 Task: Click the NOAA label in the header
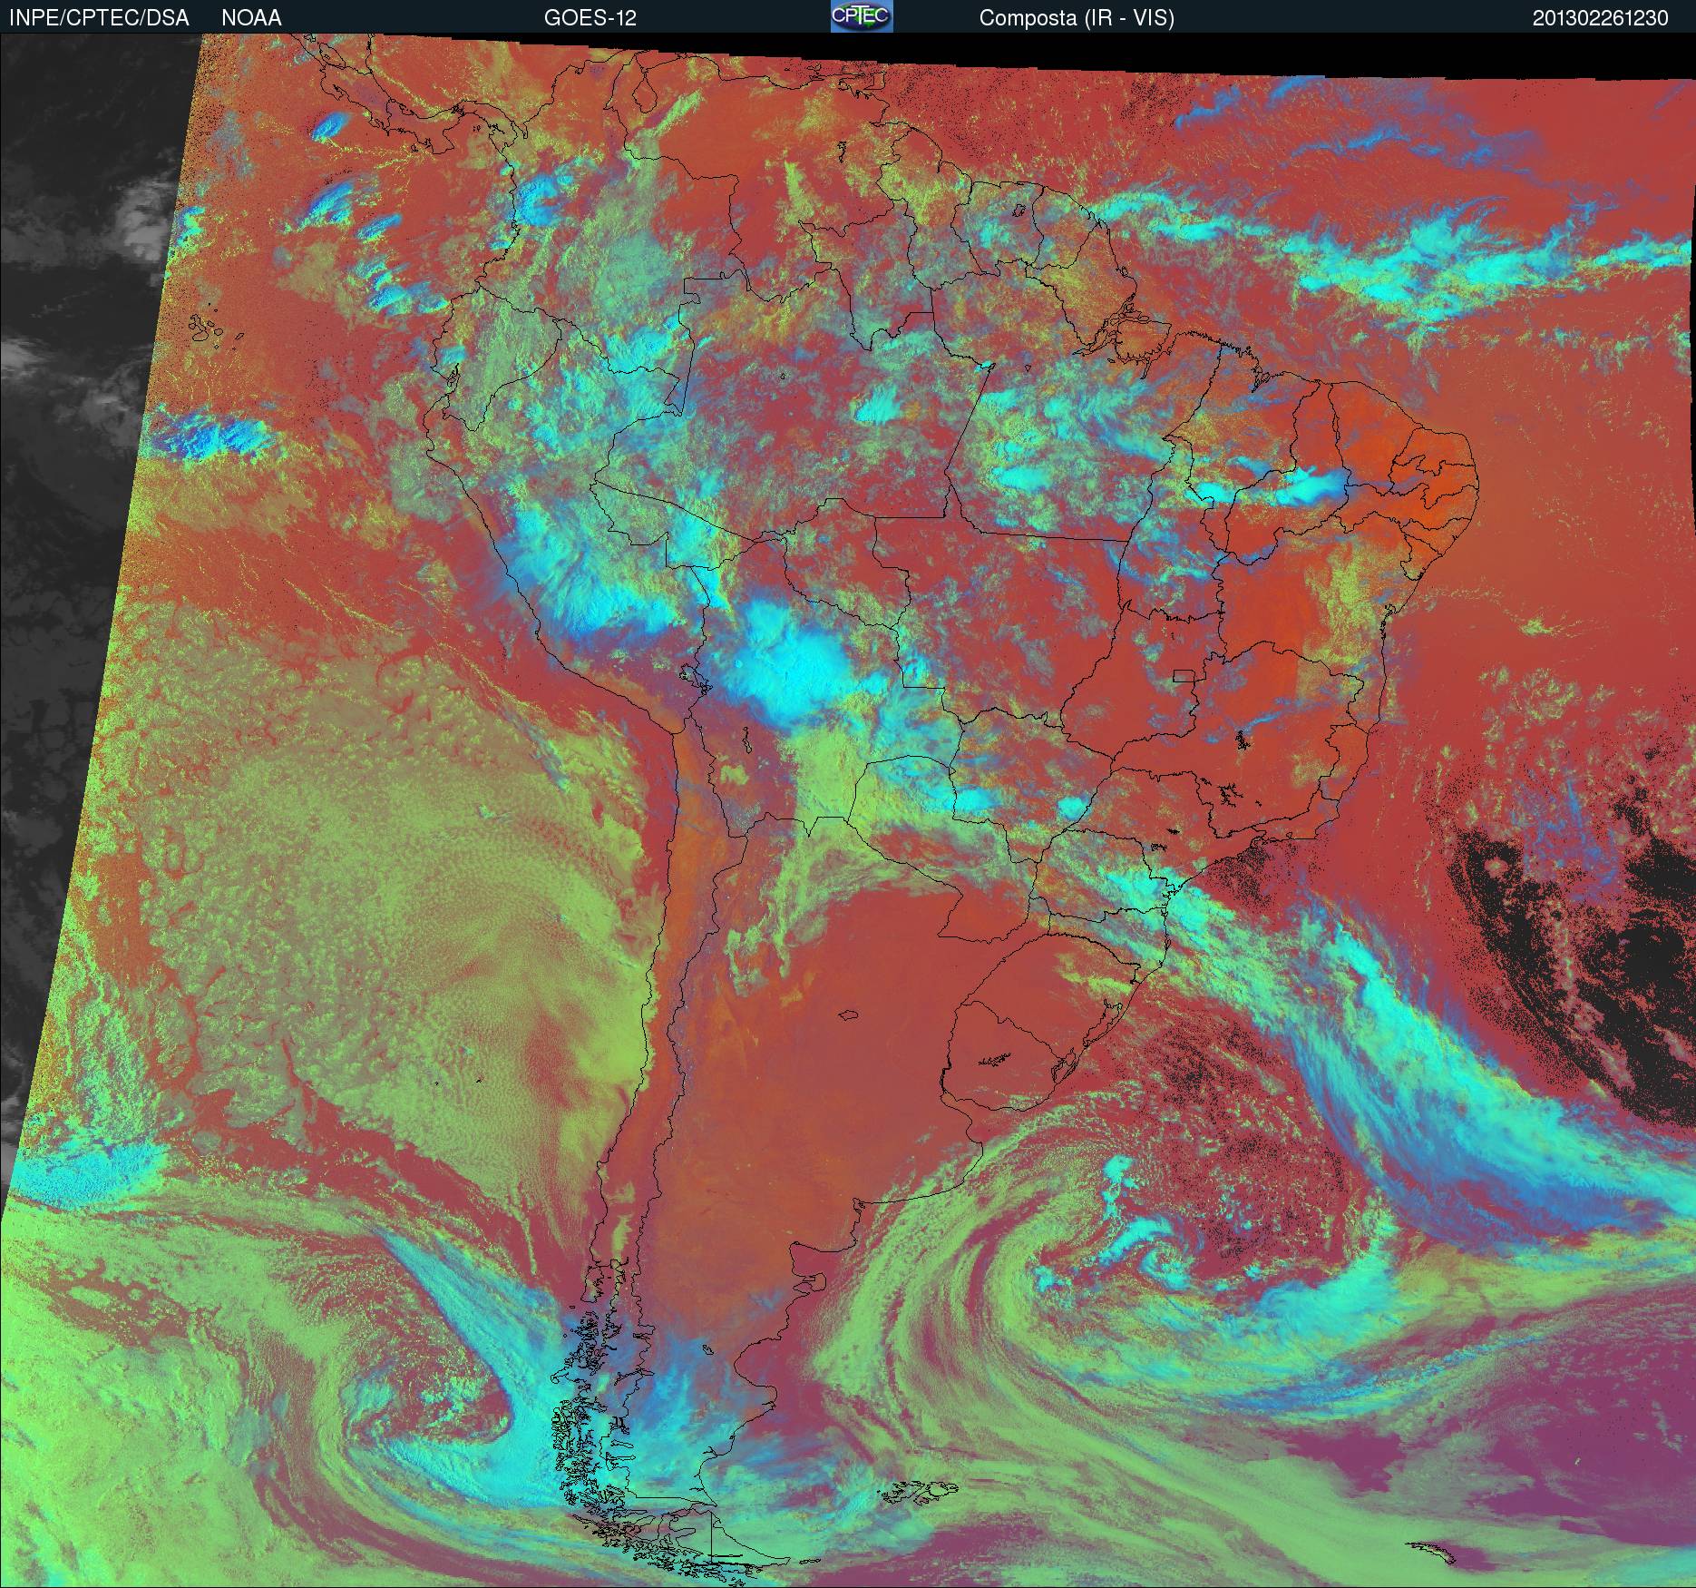251,18
